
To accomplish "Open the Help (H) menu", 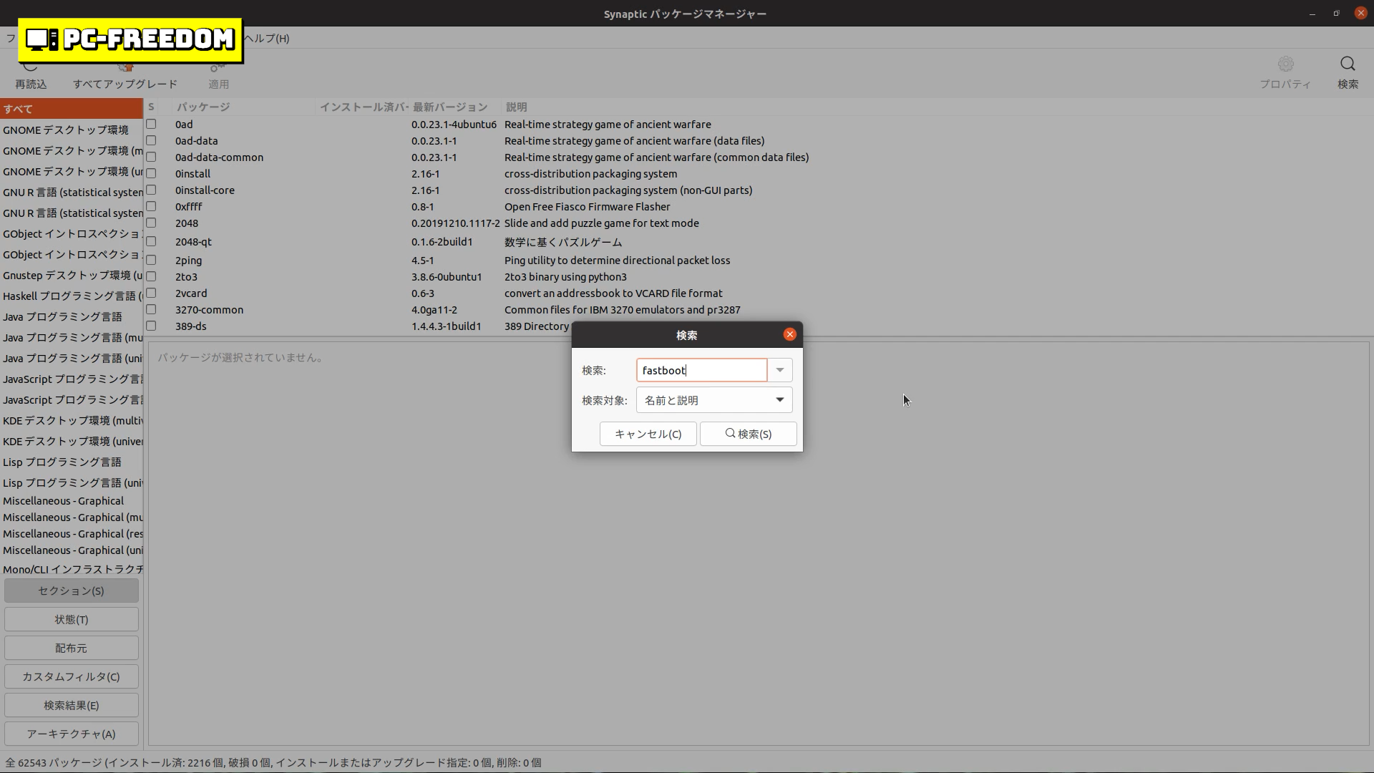I will pyautogui.click(x=267, y=39).
